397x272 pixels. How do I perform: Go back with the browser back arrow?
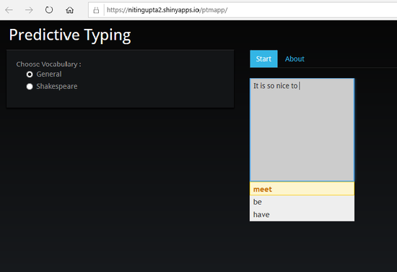[x=9, y=10]
